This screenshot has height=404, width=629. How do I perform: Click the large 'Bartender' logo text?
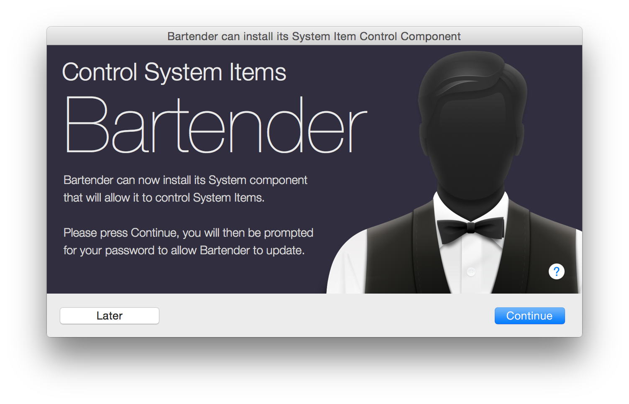click(x=216, y=125)
